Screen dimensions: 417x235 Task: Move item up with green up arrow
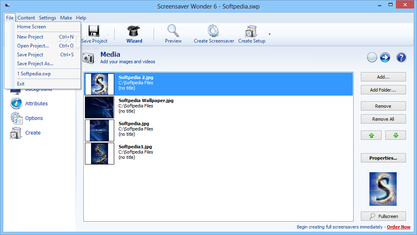371,135
